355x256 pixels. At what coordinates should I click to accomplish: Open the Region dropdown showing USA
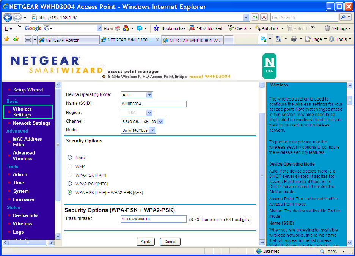(137, 113)
